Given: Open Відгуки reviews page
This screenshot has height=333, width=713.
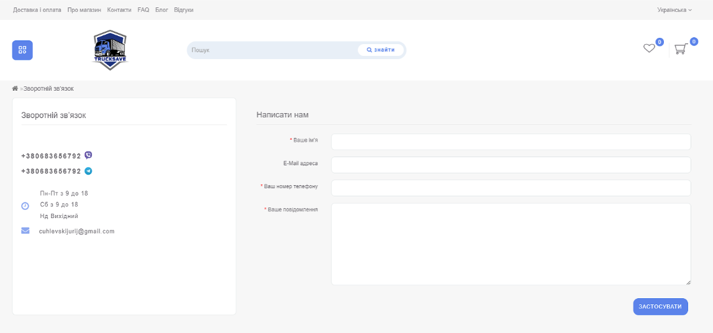Looking at the screenshot, I should 184,10.
